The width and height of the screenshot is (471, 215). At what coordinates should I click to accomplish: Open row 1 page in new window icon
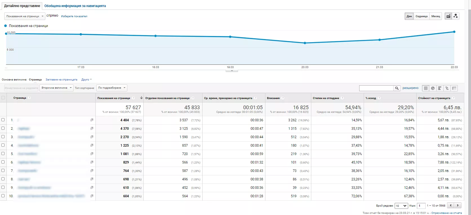[x=92, y=120]
